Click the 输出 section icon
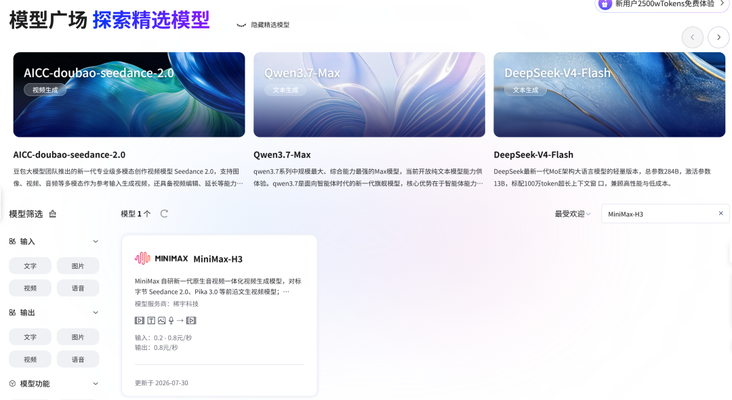The height and width of the screenshot is (400, 732). pyautogui.click(x=13, y=313)
